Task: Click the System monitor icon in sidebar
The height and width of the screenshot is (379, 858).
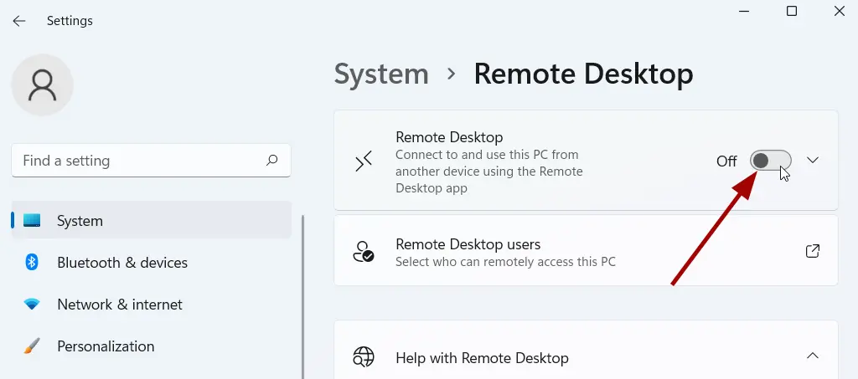Action: coord(32,221)
